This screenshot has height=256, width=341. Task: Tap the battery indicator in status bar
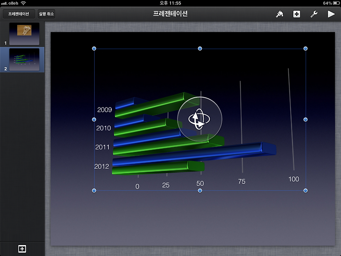coord(336,3)
